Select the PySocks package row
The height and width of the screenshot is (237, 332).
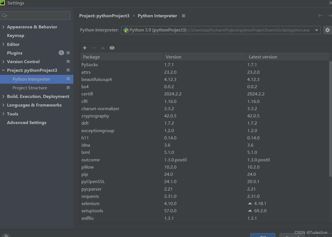coord(205,65)
